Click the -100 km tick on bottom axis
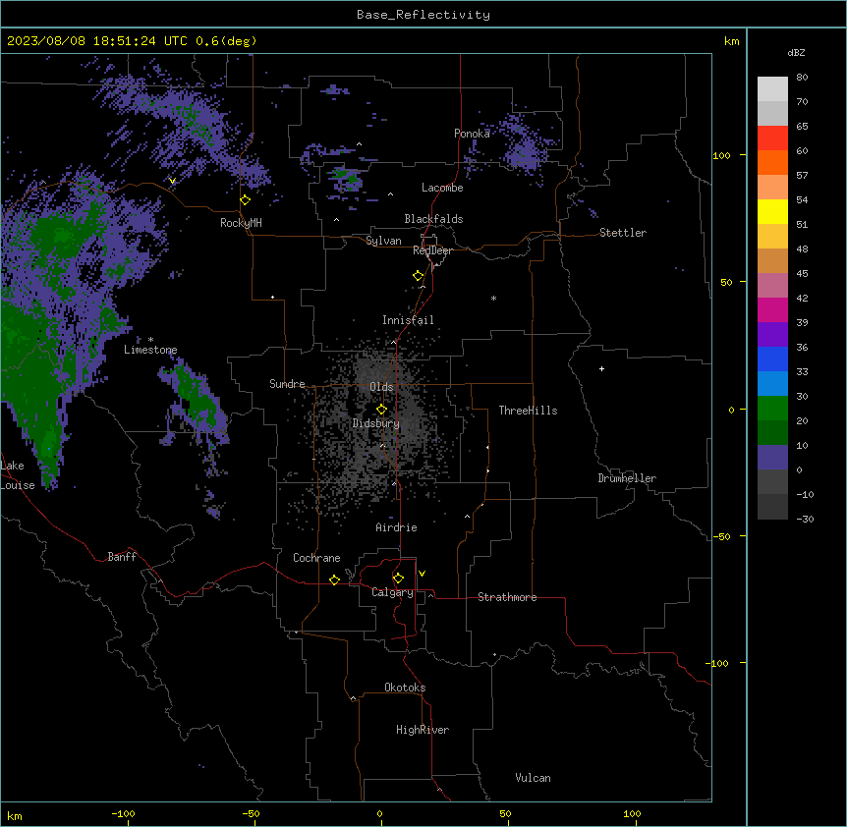This screenshot has height=827, width=847. (123, 813)
